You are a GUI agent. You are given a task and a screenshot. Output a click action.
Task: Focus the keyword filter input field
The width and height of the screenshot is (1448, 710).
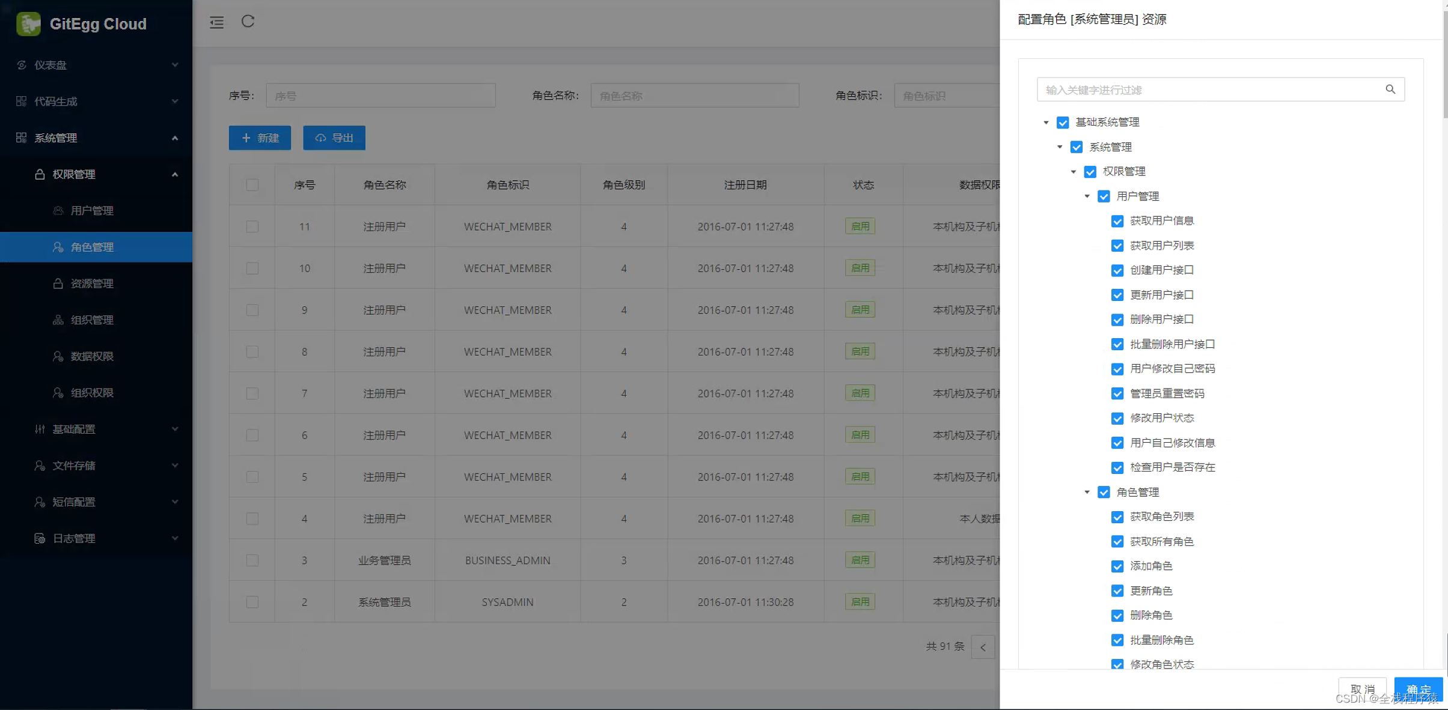click(x=1208, y=90)
